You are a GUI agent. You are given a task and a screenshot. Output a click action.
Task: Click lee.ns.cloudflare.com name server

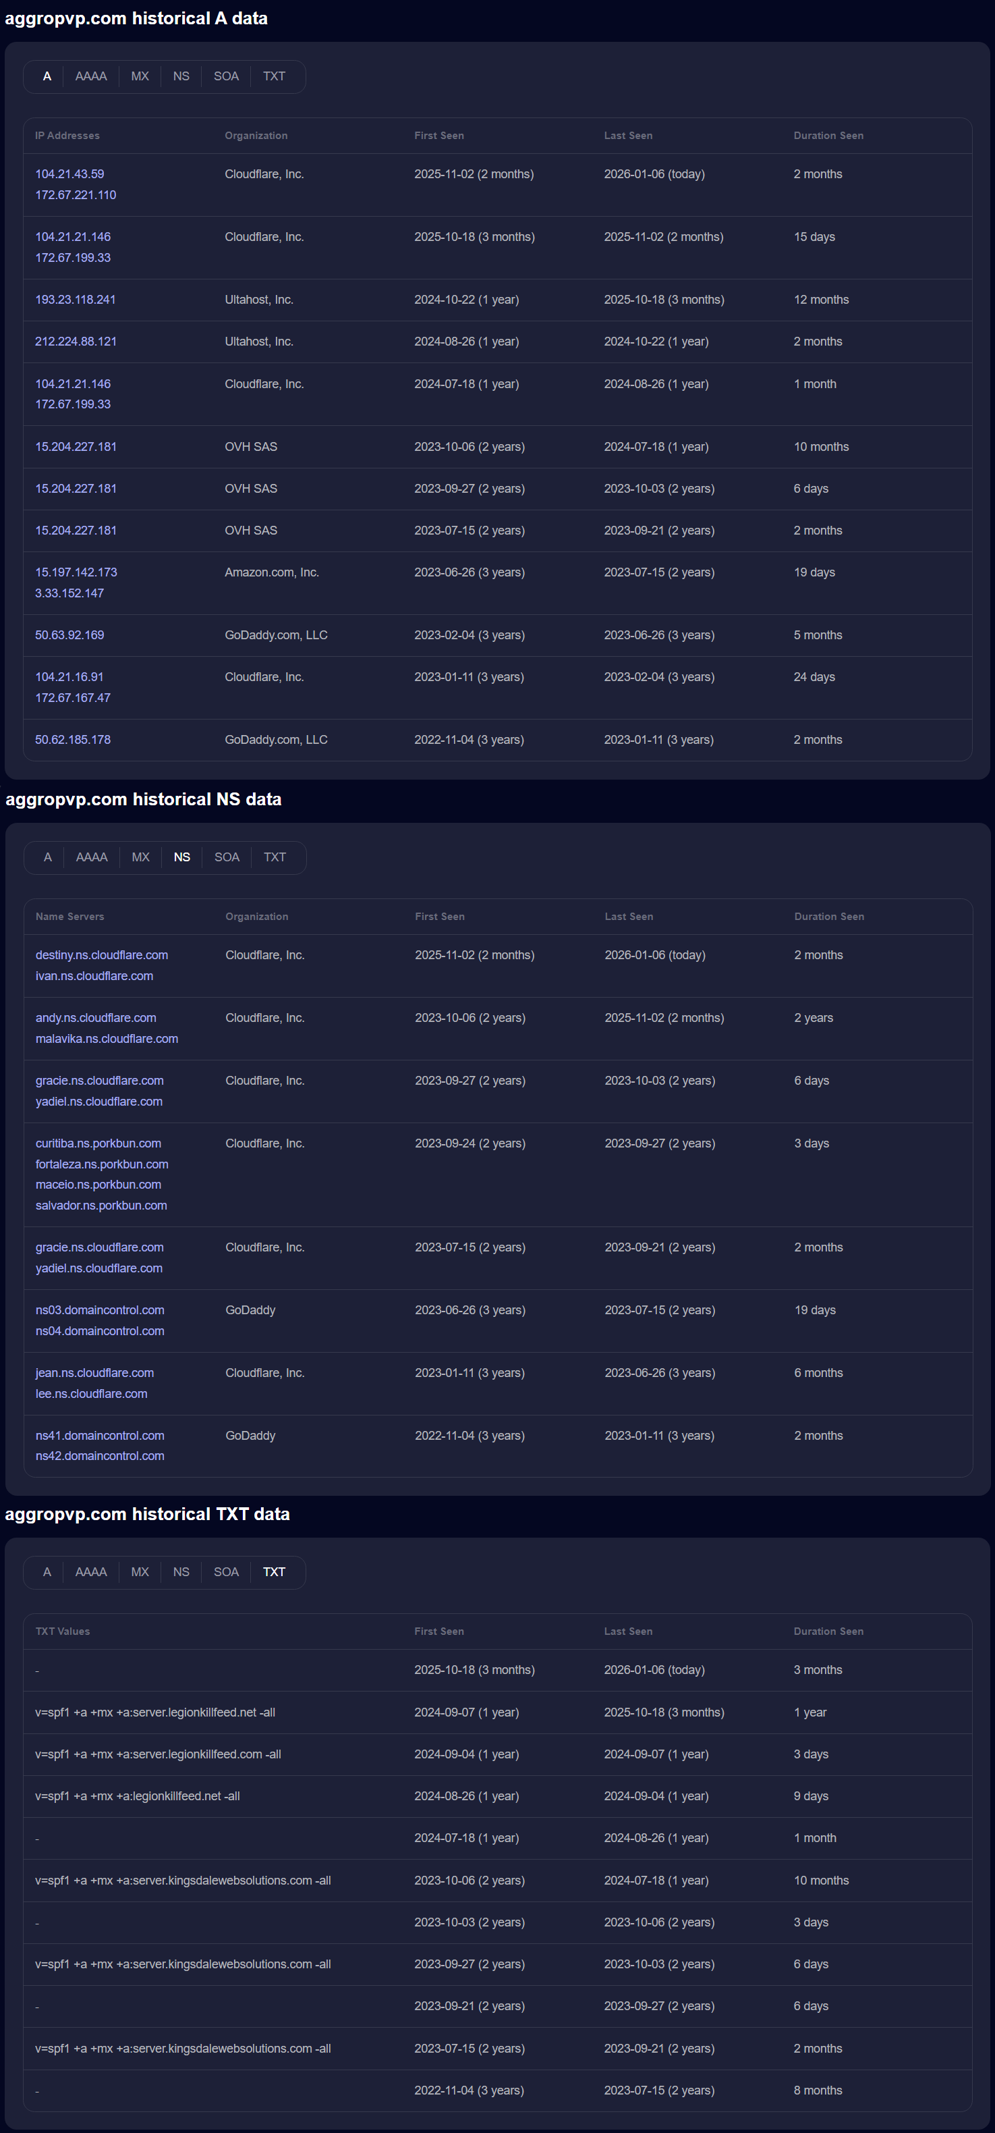pyautogui.click(x=91, y=1394)
